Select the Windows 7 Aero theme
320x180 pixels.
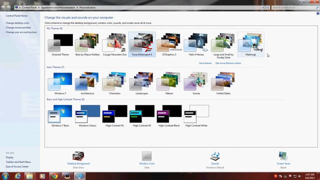click(60, 83)
